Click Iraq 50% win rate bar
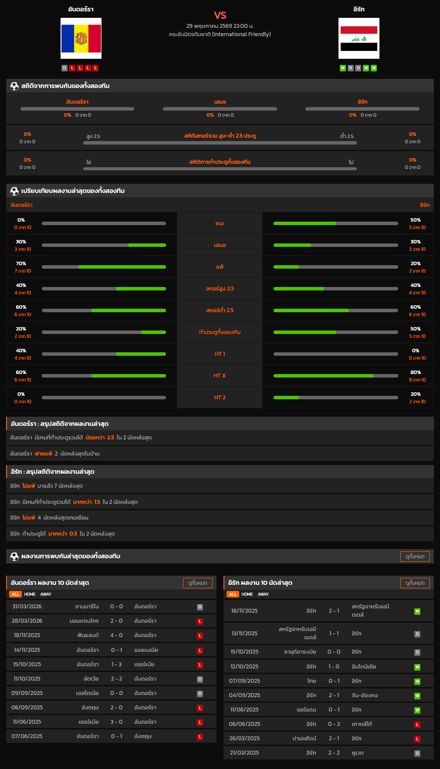440x769 pixels. [x=336, y=223]
